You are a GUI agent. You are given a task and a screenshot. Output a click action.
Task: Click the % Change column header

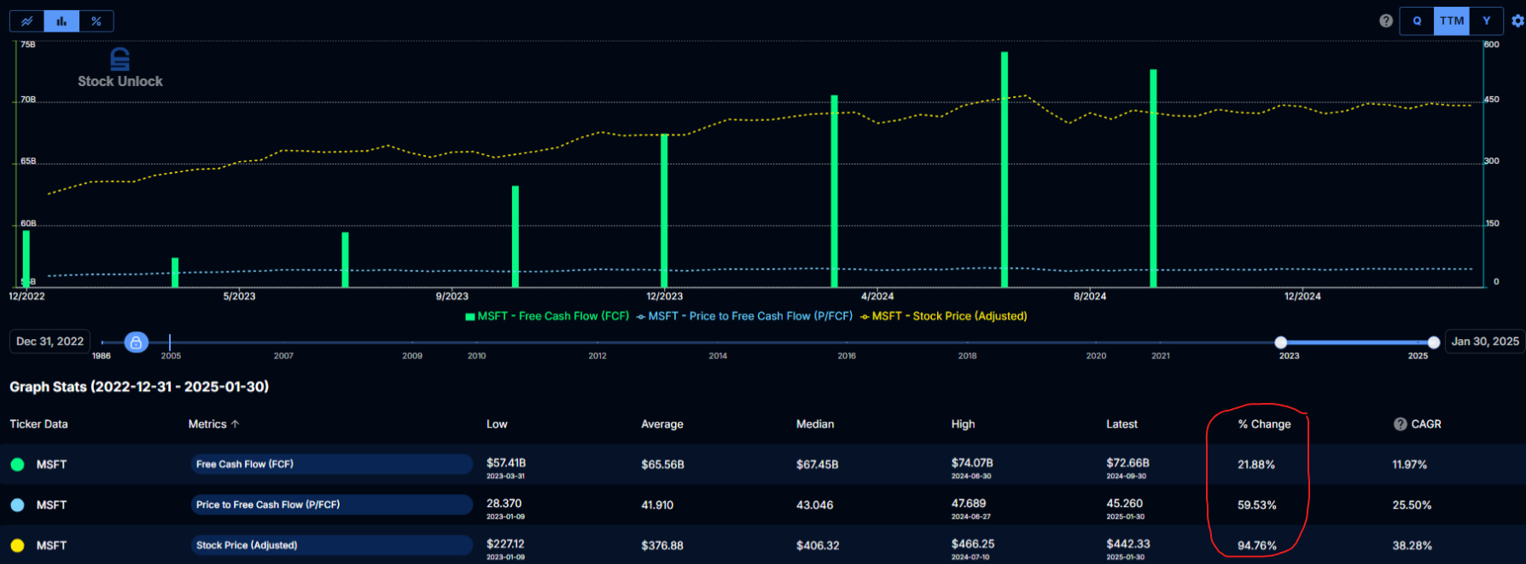[x=1264, y=424]
